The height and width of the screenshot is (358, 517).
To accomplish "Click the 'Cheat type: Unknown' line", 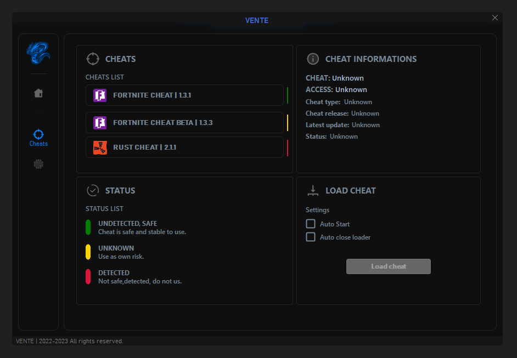I will click(x=339, y=102).
